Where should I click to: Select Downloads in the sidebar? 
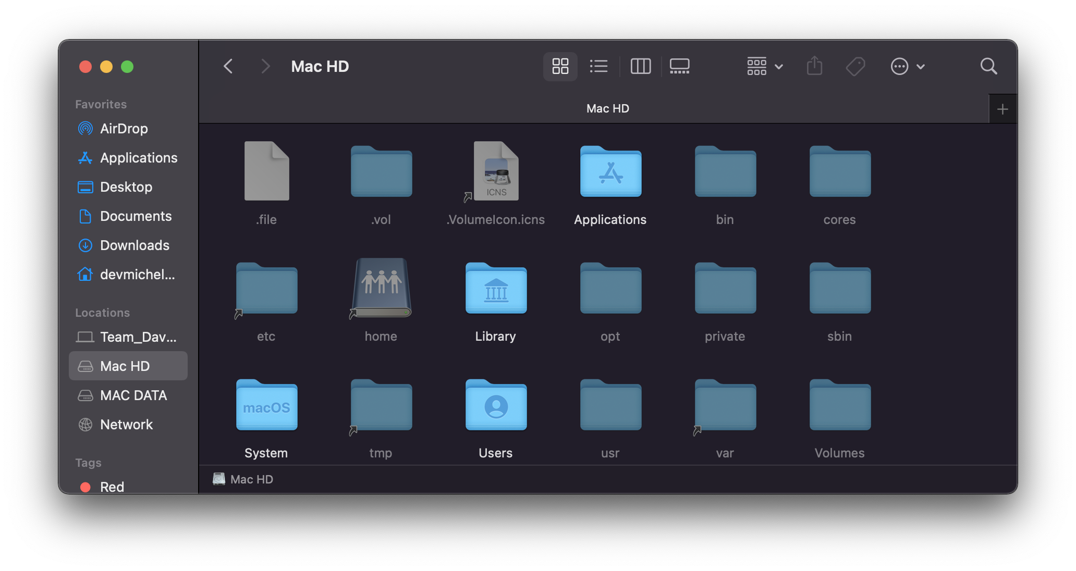(x=134, y=245)
